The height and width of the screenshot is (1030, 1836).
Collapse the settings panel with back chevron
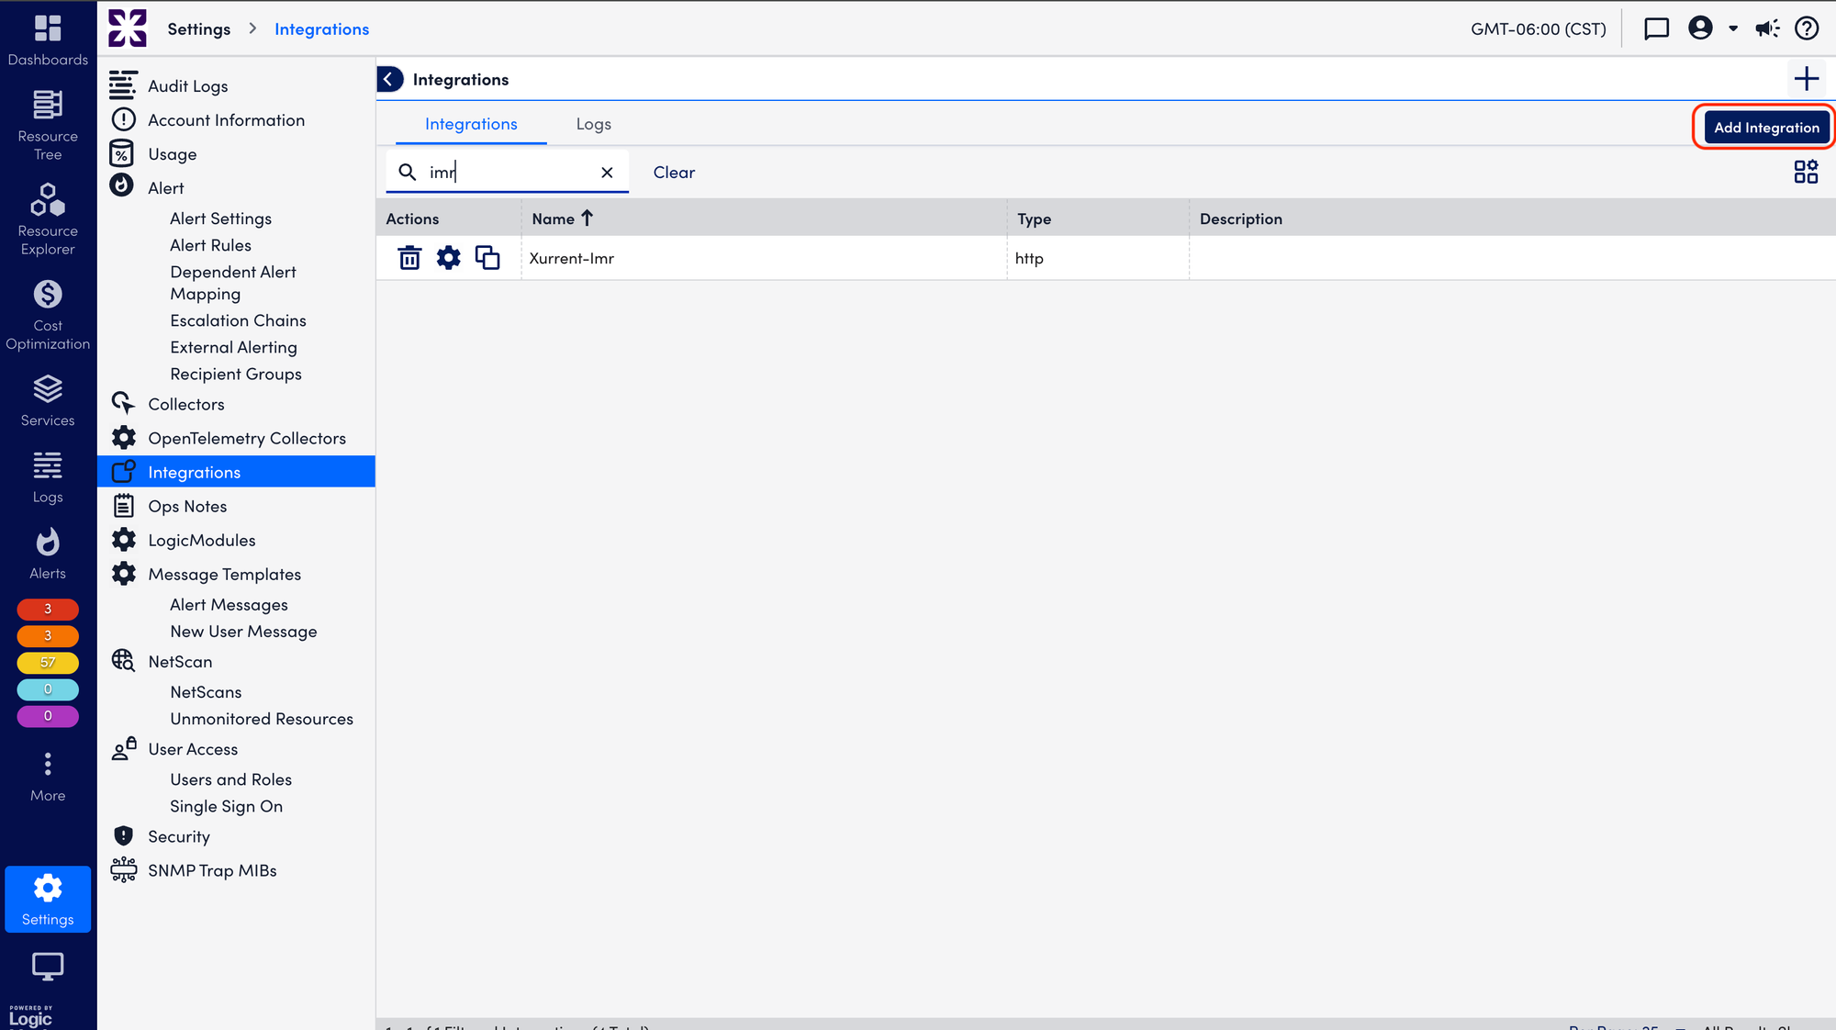[389, 79]
